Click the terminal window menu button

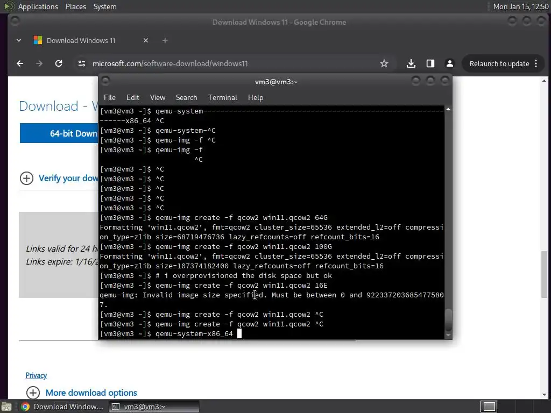pos(105,81)
